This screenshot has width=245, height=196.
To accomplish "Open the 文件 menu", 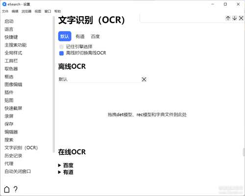I will (x=5, y=11).
